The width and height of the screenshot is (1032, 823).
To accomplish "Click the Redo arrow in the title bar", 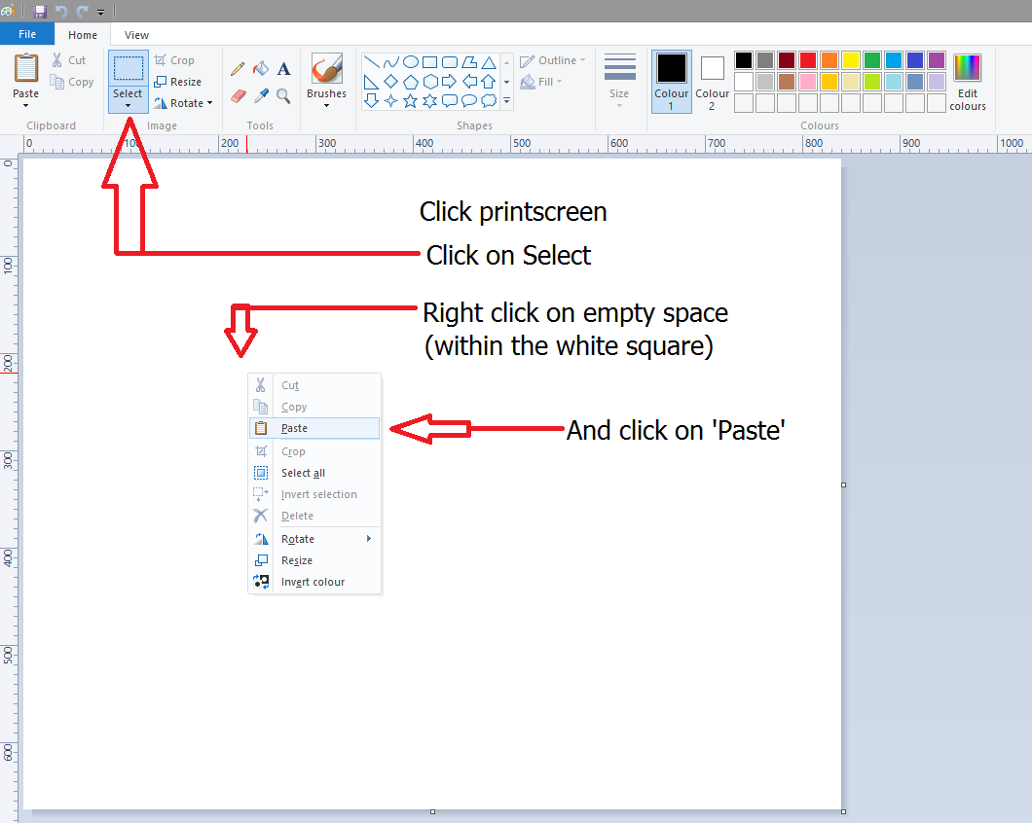I will 82,11.
